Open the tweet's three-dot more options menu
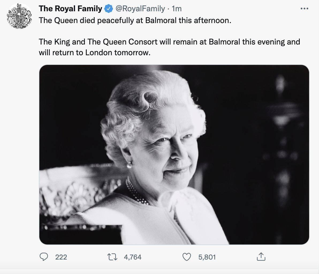319x274 pixels. [x=305, y=9]
